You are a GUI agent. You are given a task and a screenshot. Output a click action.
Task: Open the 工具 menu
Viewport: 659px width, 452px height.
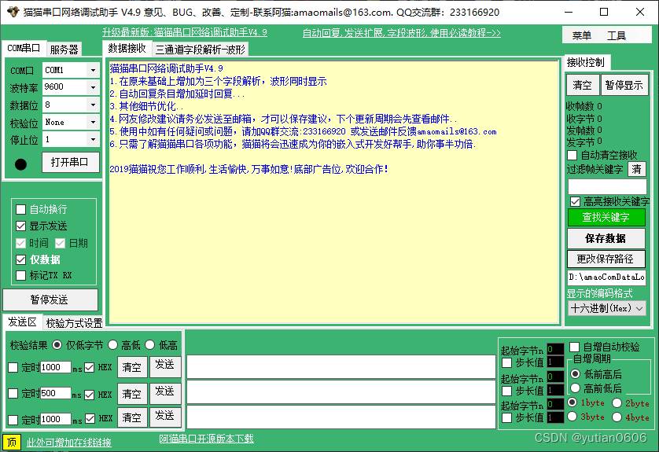click(617, 35)
